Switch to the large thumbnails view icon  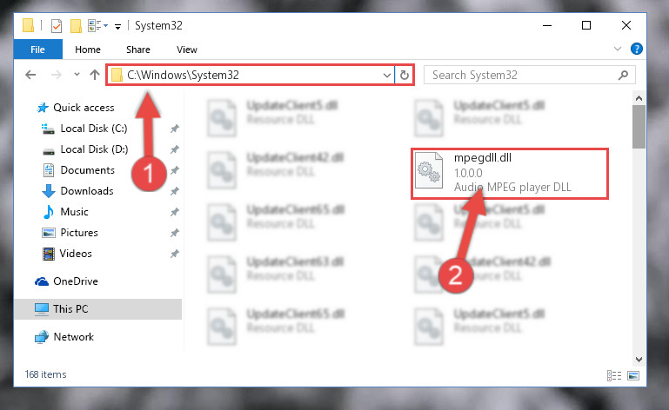coord(633,375)
